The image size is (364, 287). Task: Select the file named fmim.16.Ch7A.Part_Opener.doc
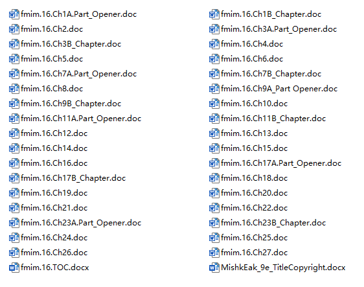click(79, 74)
